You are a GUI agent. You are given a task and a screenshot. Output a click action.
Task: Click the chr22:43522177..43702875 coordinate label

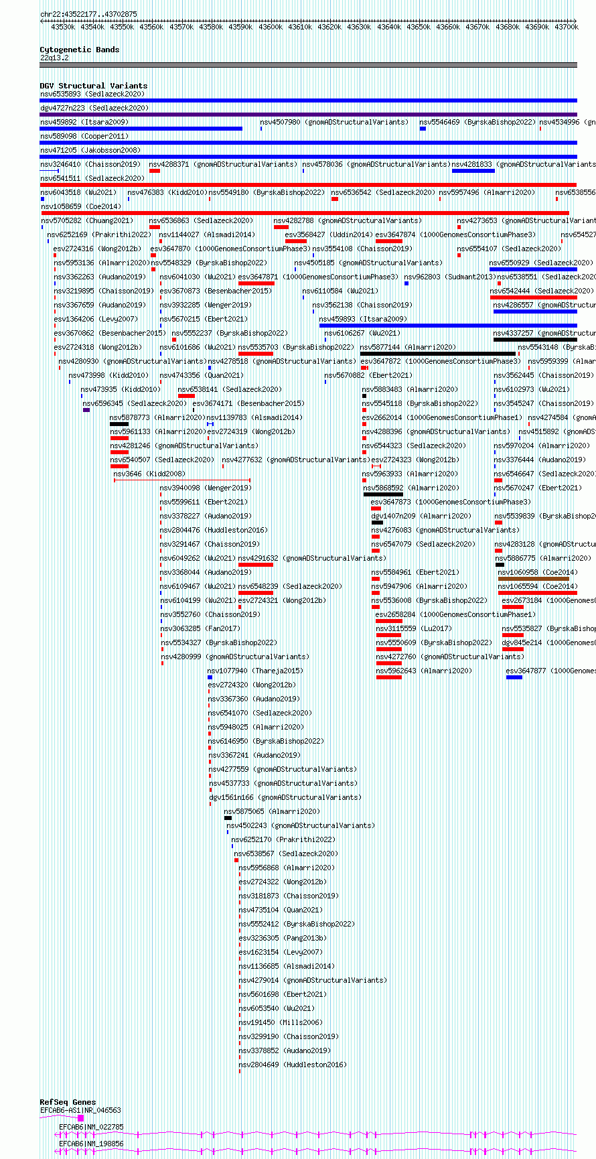[x=88, y=14]
